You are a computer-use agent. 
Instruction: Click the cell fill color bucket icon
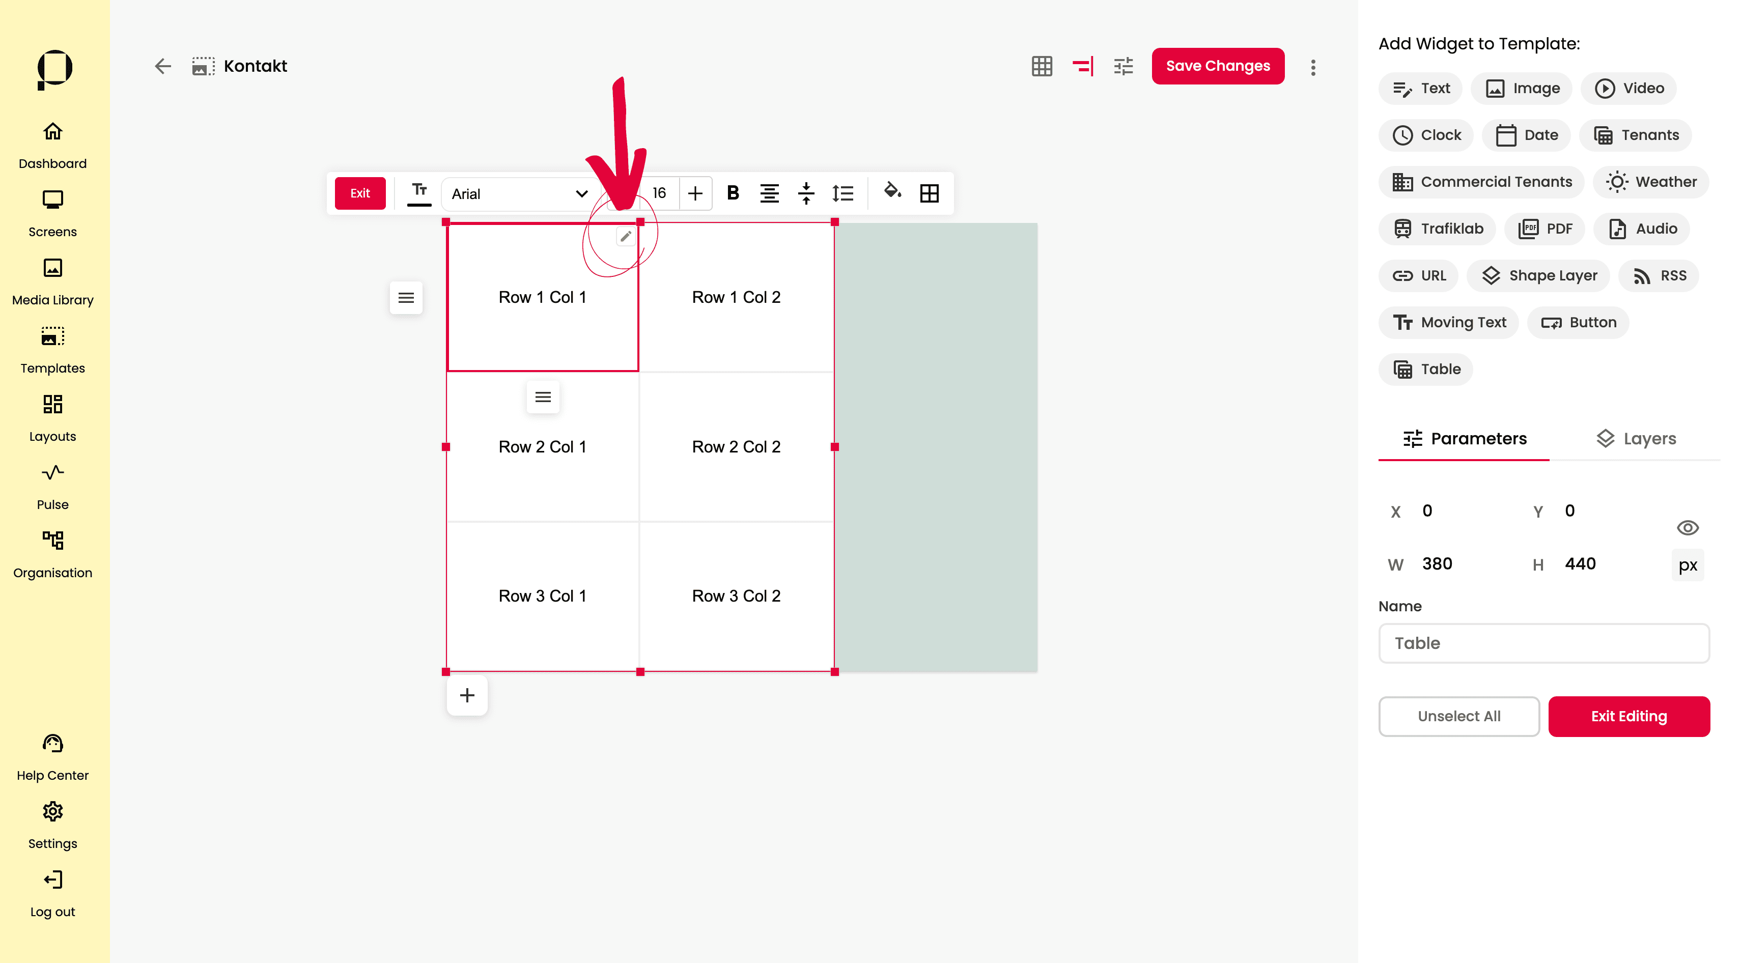(892, 192)
